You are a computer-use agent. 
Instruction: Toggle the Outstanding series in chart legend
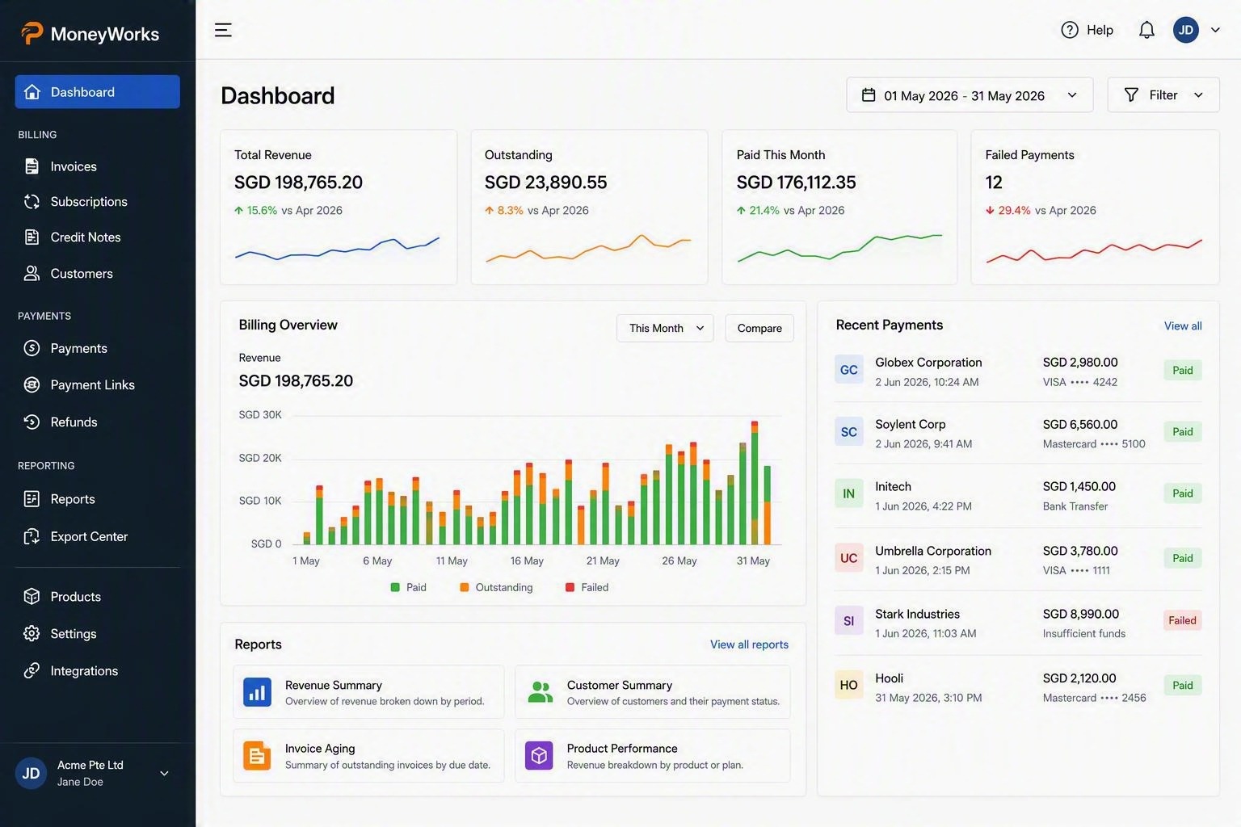pyautogui.click(x=496, y=587)
